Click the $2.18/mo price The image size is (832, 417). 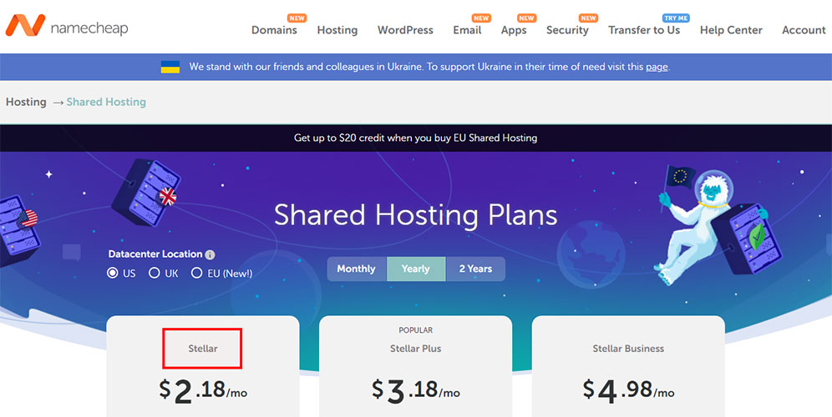[203, 391]
